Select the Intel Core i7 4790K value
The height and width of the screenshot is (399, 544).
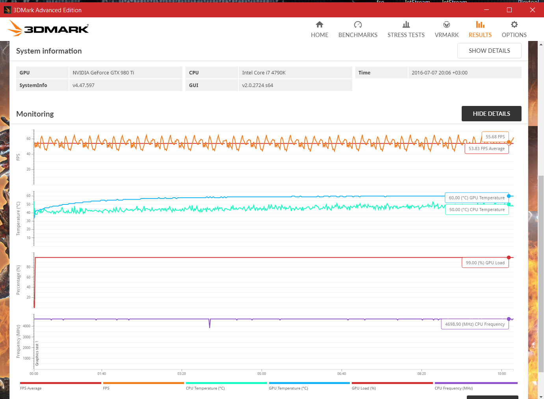pyautogui.click(x=264, y=73)
